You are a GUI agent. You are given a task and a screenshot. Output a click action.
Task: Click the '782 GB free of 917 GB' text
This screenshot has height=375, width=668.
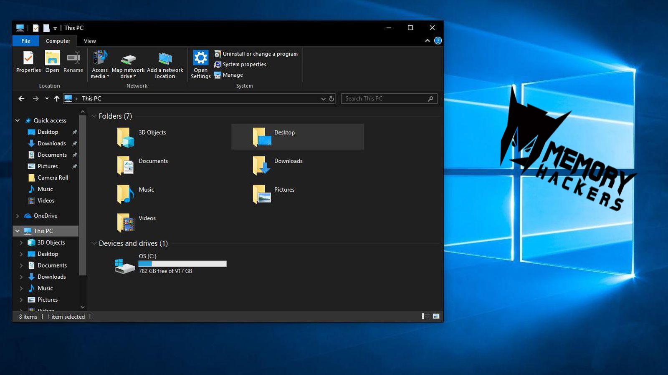(165, 271)
